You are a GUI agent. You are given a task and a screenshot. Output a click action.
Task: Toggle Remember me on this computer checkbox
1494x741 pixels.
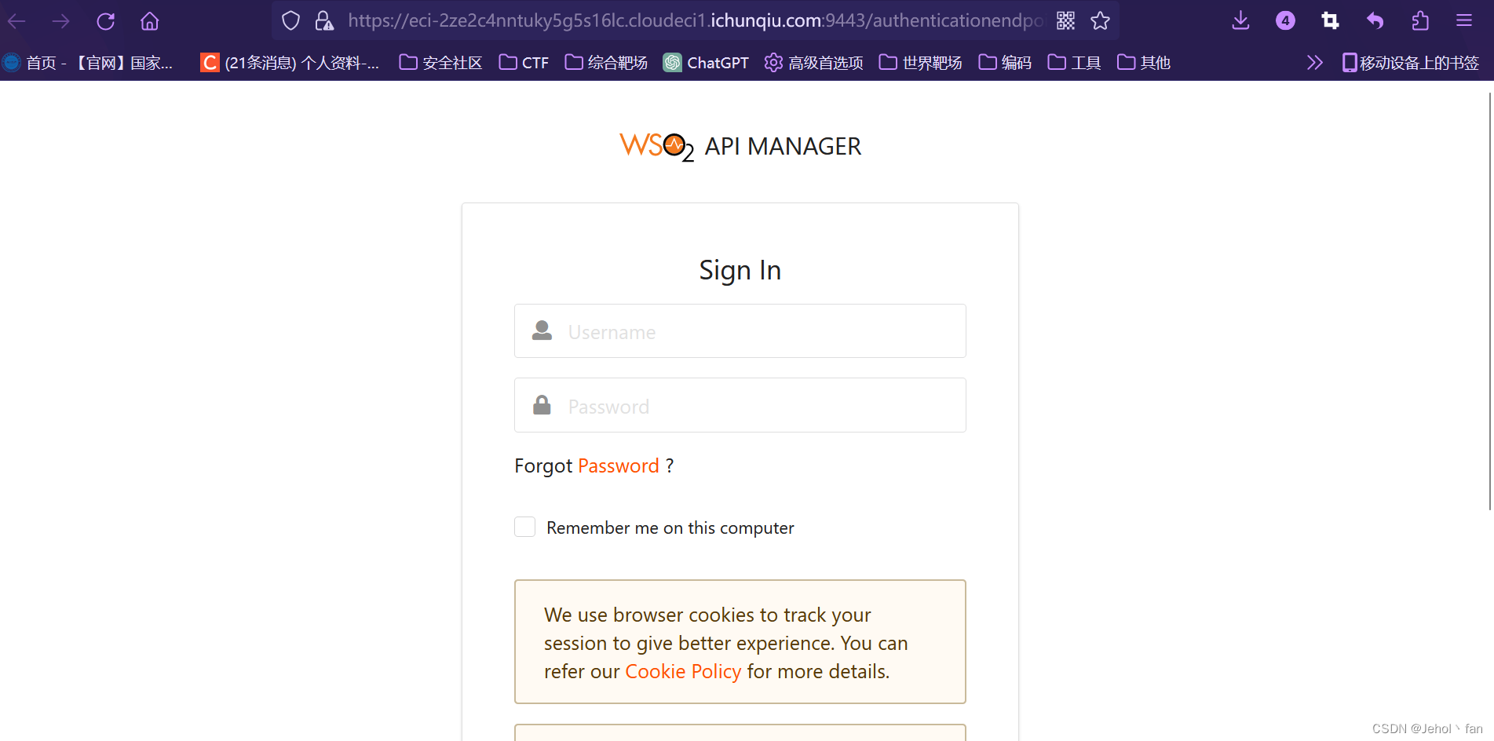tap(524, 527)
